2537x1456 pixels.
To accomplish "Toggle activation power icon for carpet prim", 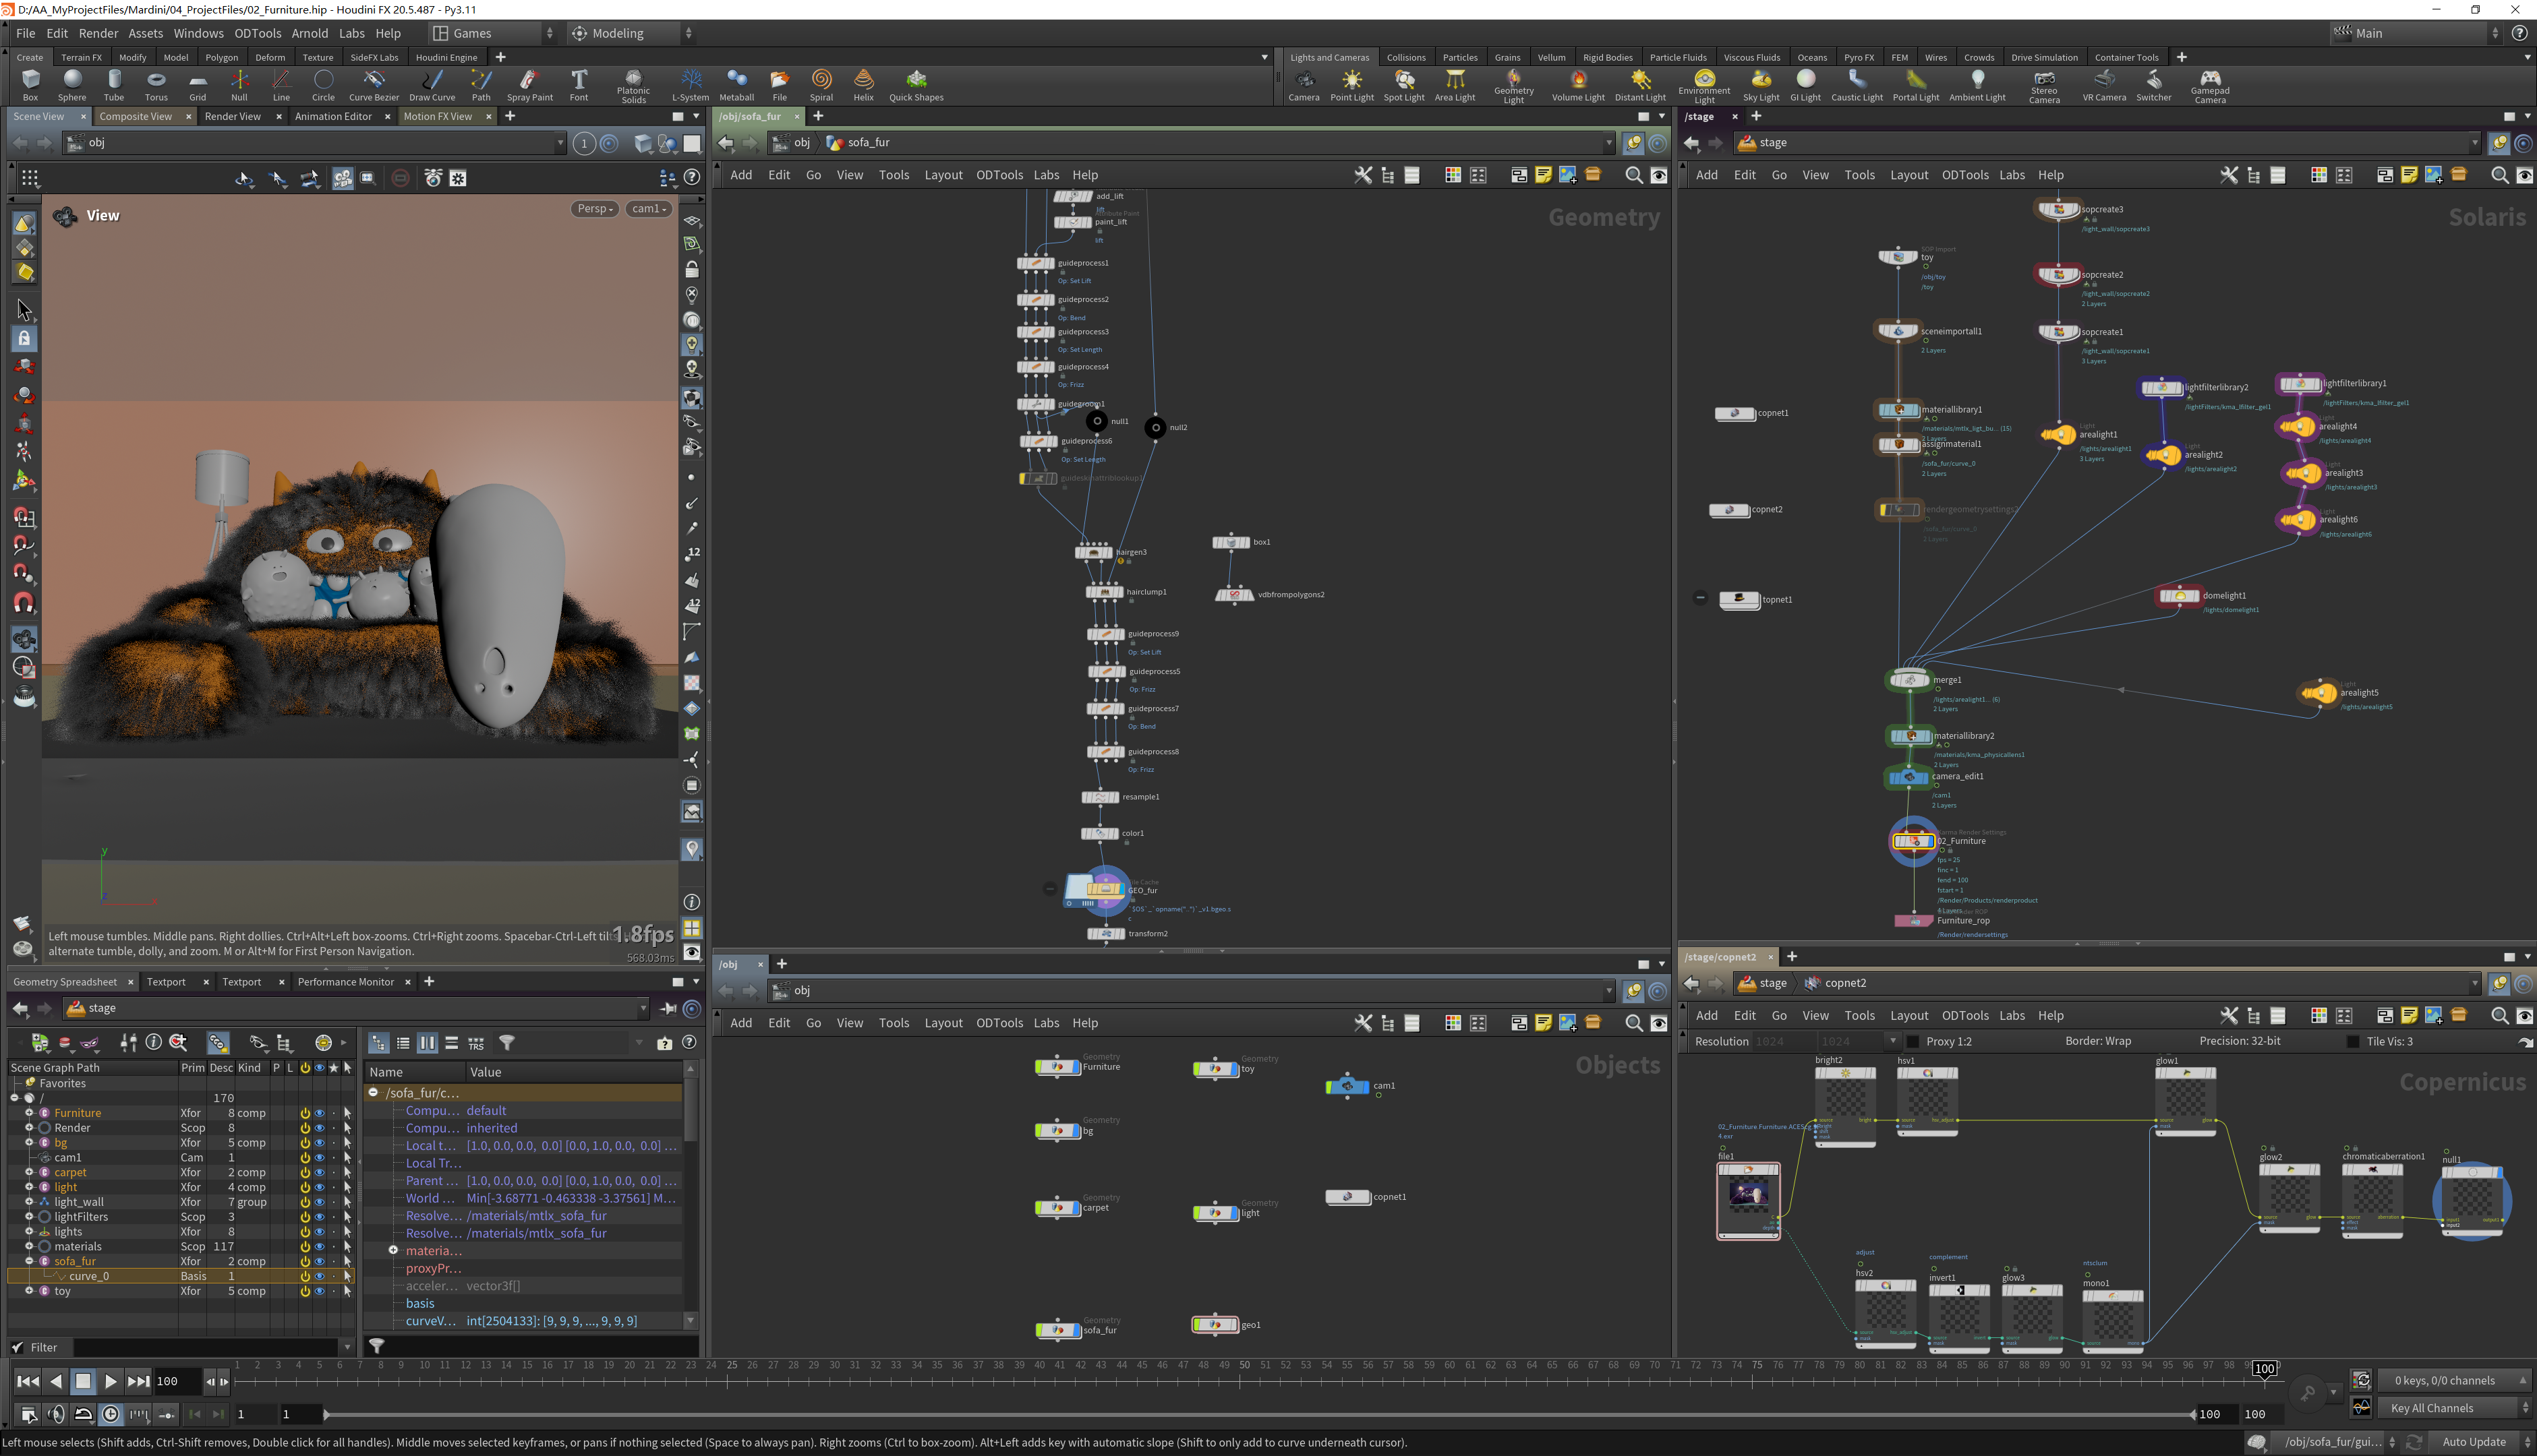I will coord(305,1172).
